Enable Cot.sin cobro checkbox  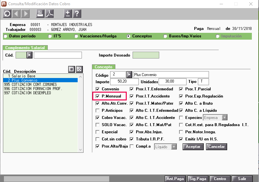click(x=97, y=139)
